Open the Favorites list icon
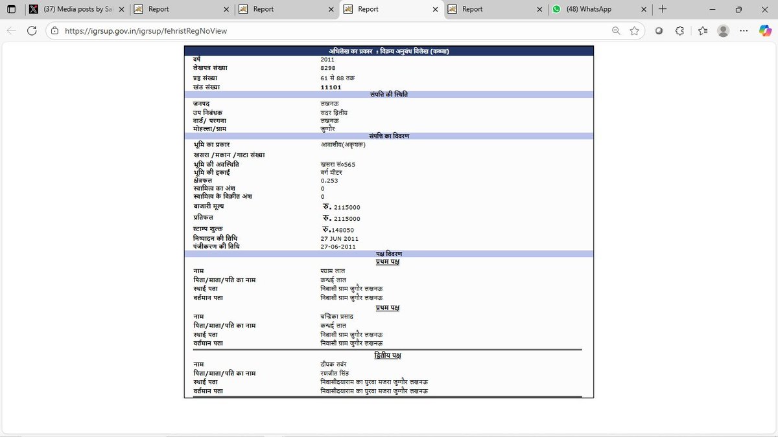This screenshot has width=778, height=437. click(x=703, y=30)
